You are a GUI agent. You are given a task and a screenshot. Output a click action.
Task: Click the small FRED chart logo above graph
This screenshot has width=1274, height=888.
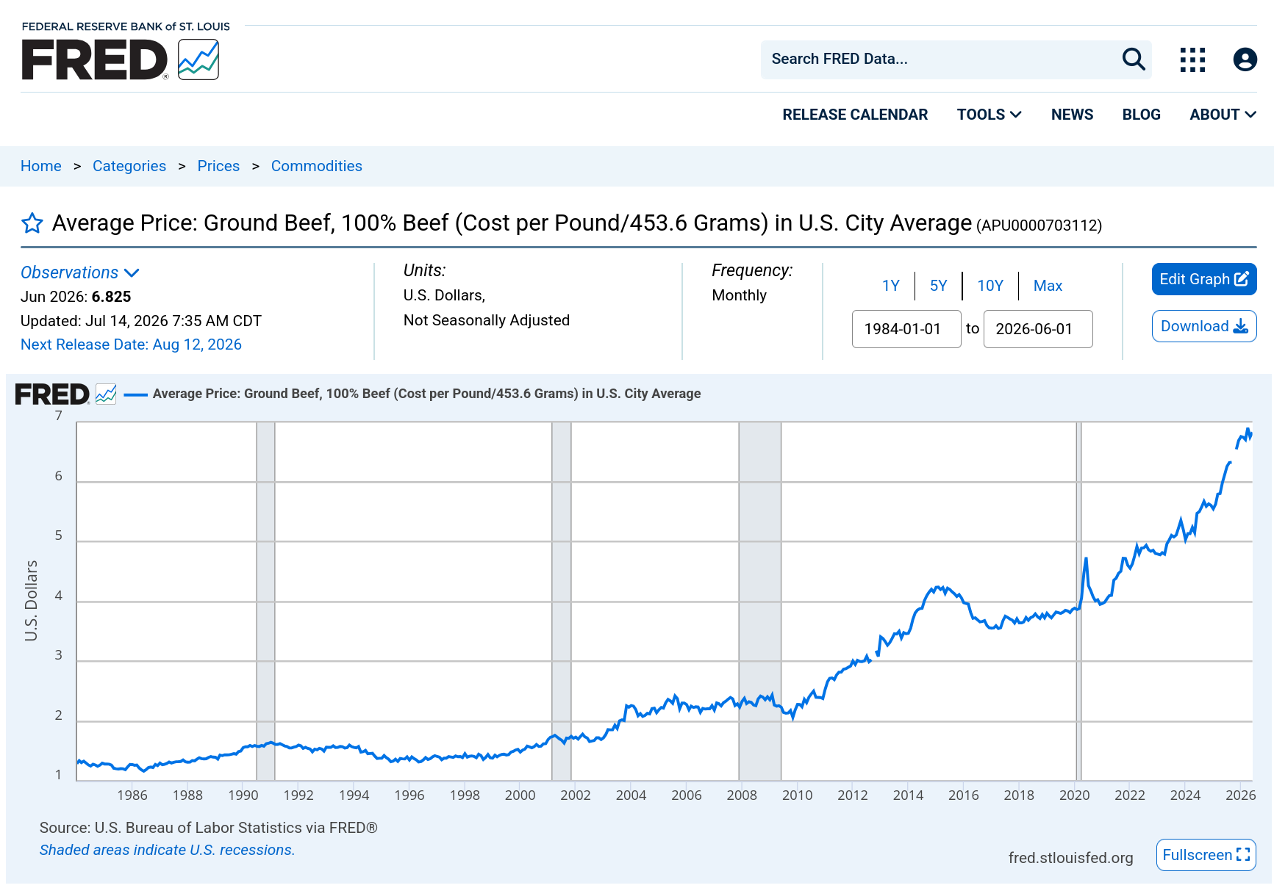click(x=65, y=394)
